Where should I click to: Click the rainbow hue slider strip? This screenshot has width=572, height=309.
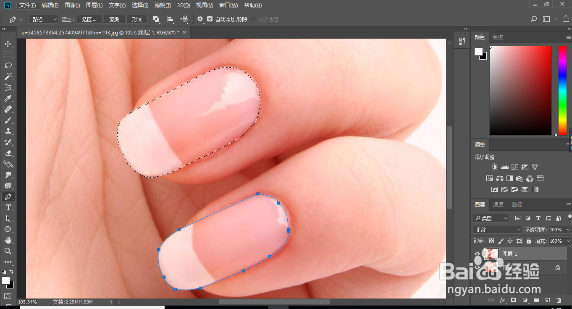(562, 90)
